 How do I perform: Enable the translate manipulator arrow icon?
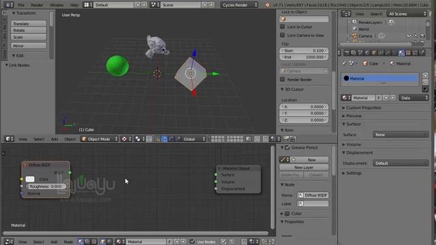coord(164,139)
